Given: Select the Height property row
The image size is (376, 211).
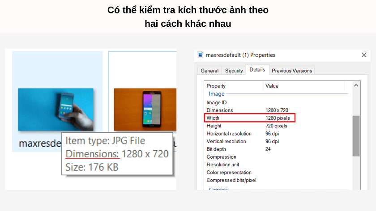Looking at the screenshot, I should tap(249, 126).
